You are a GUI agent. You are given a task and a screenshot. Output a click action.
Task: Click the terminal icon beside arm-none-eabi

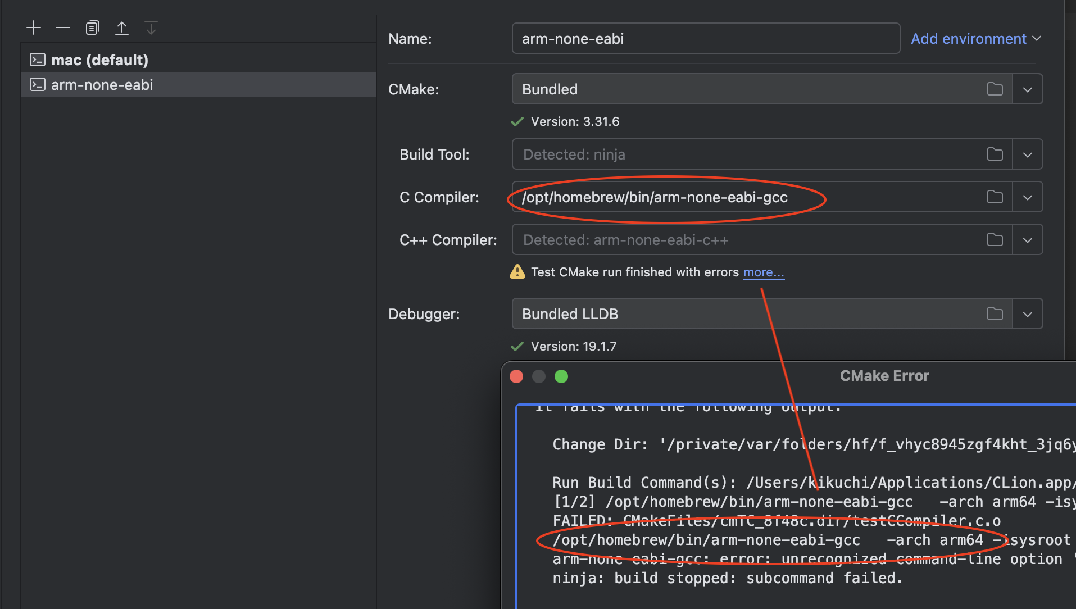point(38,84)
